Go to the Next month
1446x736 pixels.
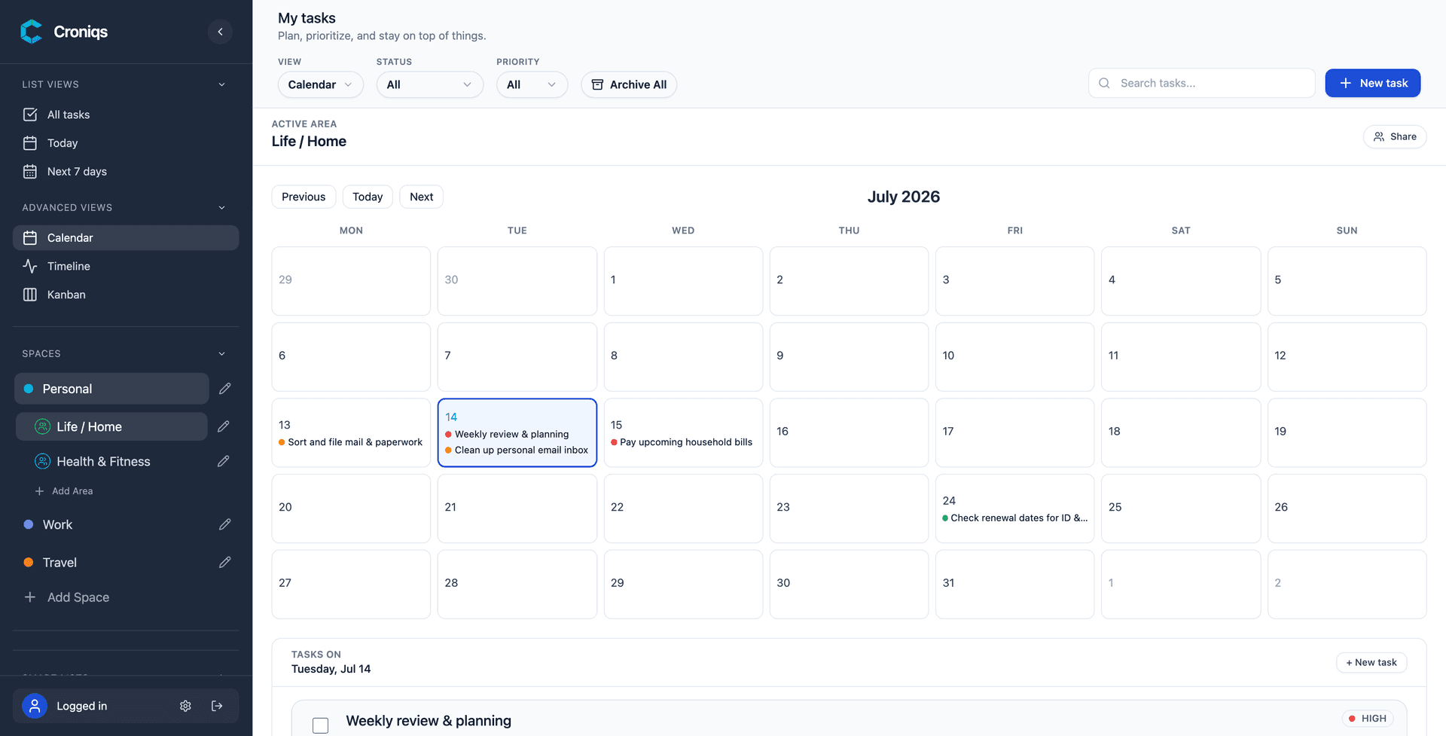click(422, 197)
